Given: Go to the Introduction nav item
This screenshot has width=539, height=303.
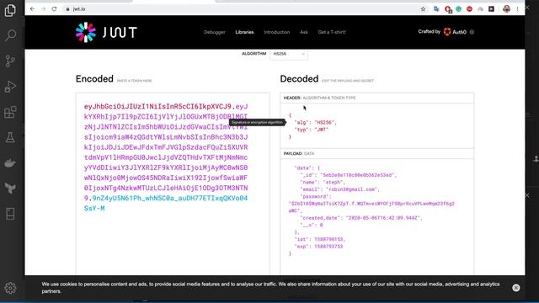Looking at the screenshot, I should click(x=277, y=32).
